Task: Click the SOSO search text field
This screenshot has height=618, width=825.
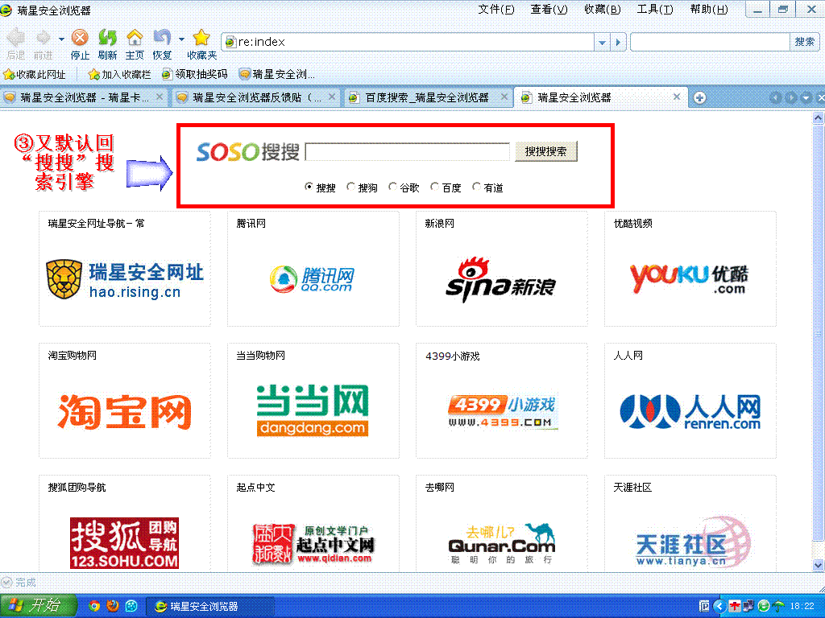Action: (x=408, y=151)
